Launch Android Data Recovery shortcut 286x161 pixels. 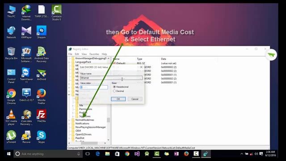(42, 55)
